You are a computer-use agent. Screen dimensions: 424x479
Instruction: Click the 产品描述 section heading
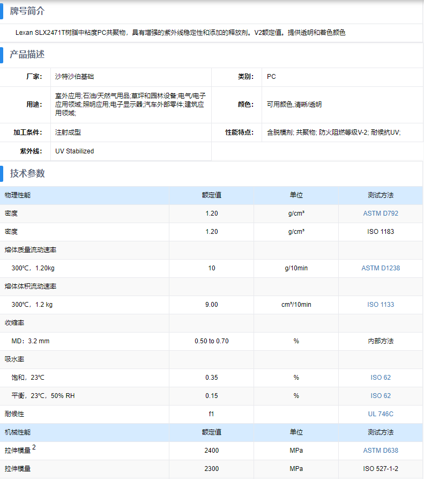[27, 54]
